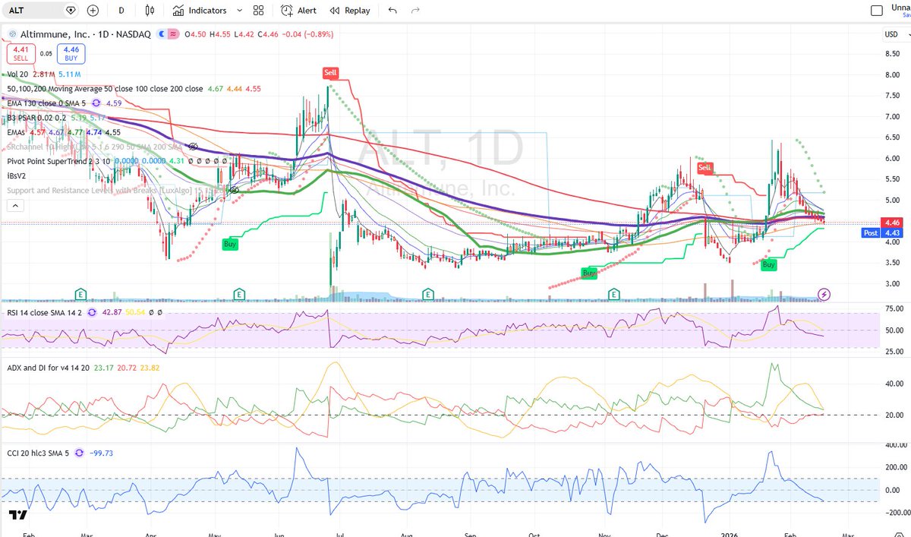Select the iBsV2 indicator legend

pyautogui.click(x=16, y=175)
